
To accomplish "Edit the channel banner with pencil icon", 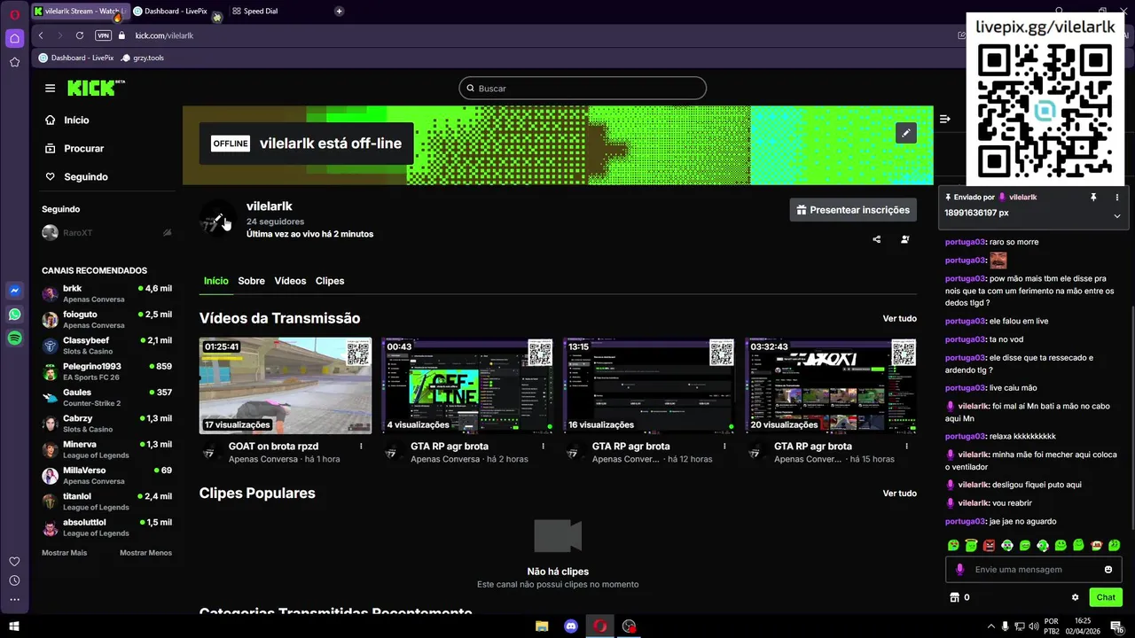I will pos(905,133).
